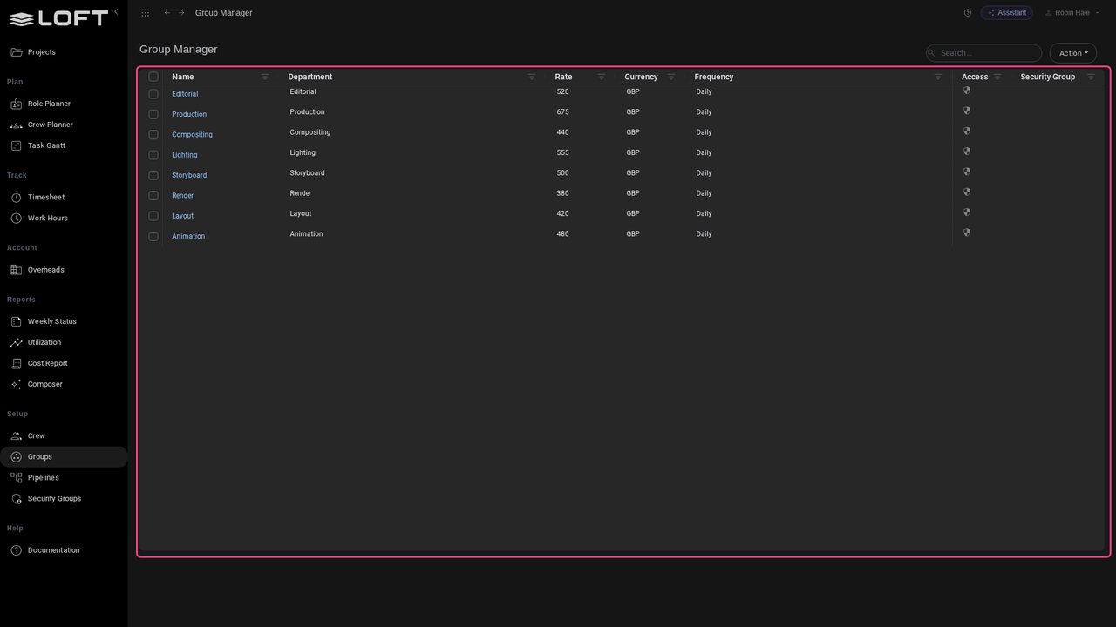Open the Assistant button

click(1007, 13)
